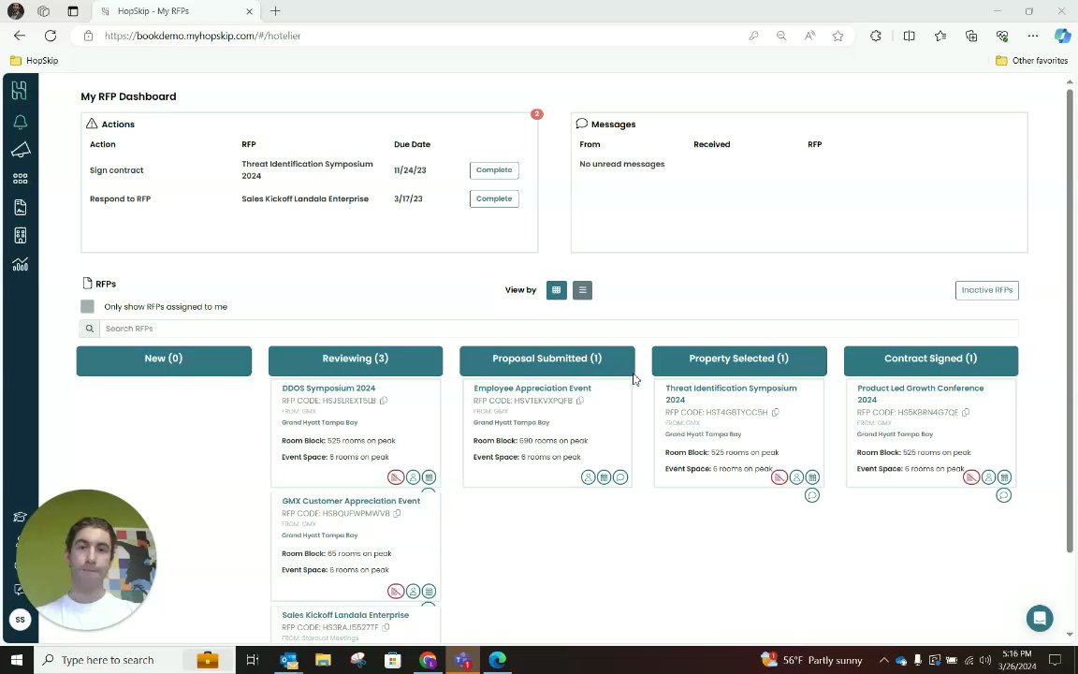This screenshot has width=1078, height=674.
Task: Open Windows Start menu
Action: click(x=17, y=660)
